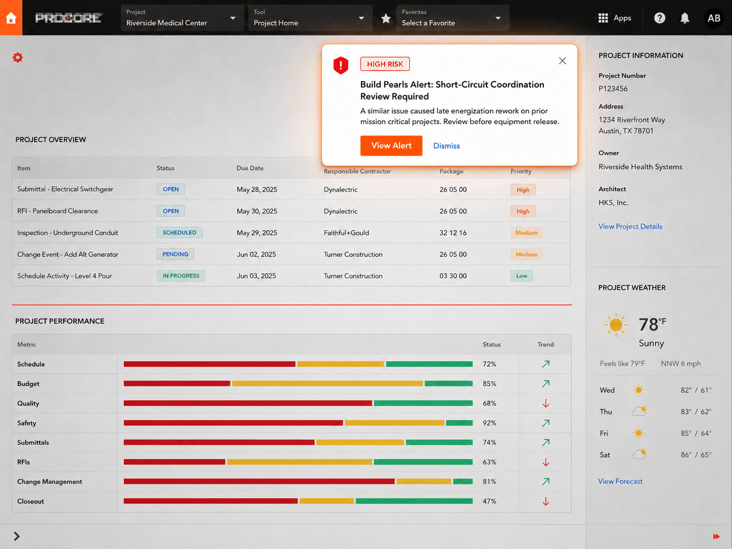Click the Schedule progress bar
This screenshot has width=732, height=549.
298,364
